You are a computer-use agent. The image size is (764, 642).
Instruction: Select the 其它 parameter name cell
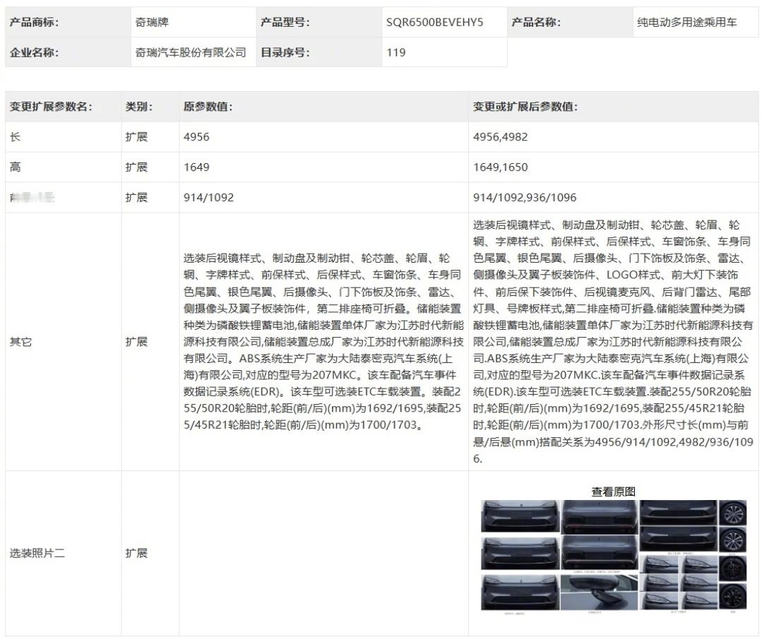64,342
